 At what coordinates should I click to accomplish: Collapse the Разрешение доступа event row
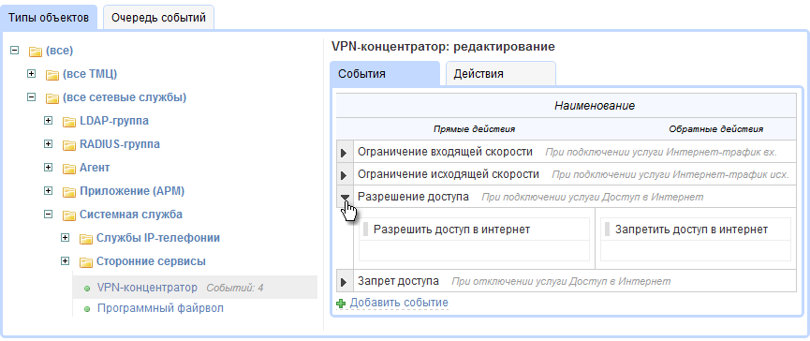click(x=345, y=197)
